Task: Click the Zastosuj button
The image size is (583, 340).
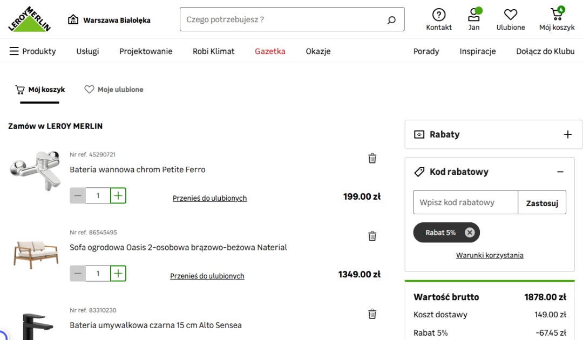Action: (541, 202)
